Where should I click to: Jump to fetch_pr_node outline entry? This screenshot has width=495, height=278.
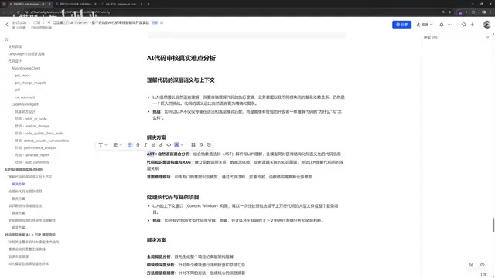point(31,119)
